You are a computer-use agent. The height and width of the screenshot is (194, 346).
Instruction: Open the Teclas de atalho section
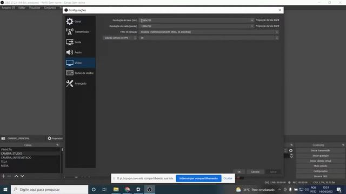[81, 73]
